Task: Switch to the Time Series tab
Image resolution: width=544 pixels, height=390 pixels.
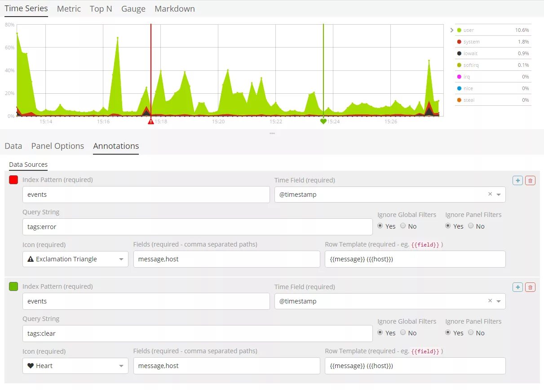Action: coord(26,9)
